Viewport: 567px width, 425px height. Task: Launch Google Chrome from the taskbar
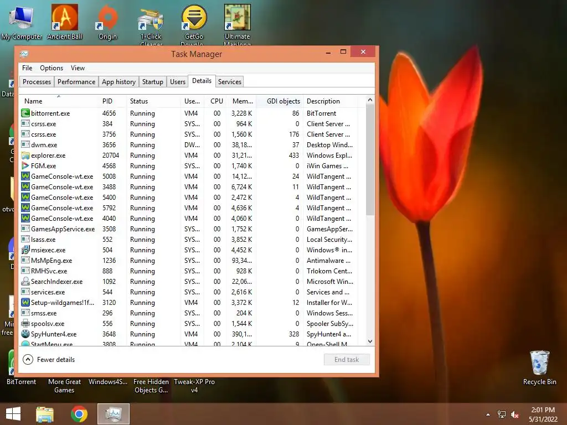pos(79,414)
